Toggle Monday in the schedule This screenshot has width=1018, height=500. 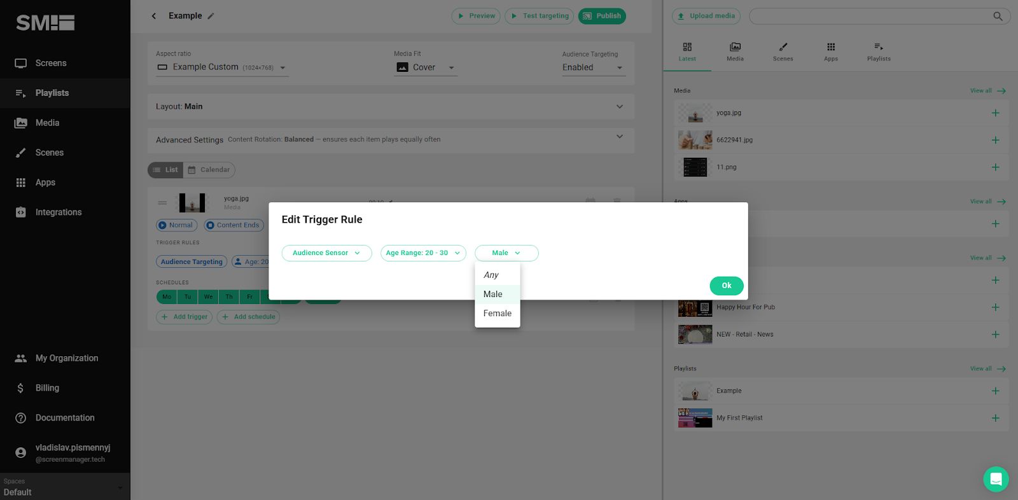click(x=167, y=297)
